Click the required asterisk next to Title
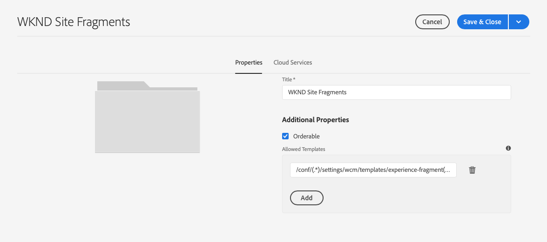This screenshot has height=242, width=547. click(294, 79)
